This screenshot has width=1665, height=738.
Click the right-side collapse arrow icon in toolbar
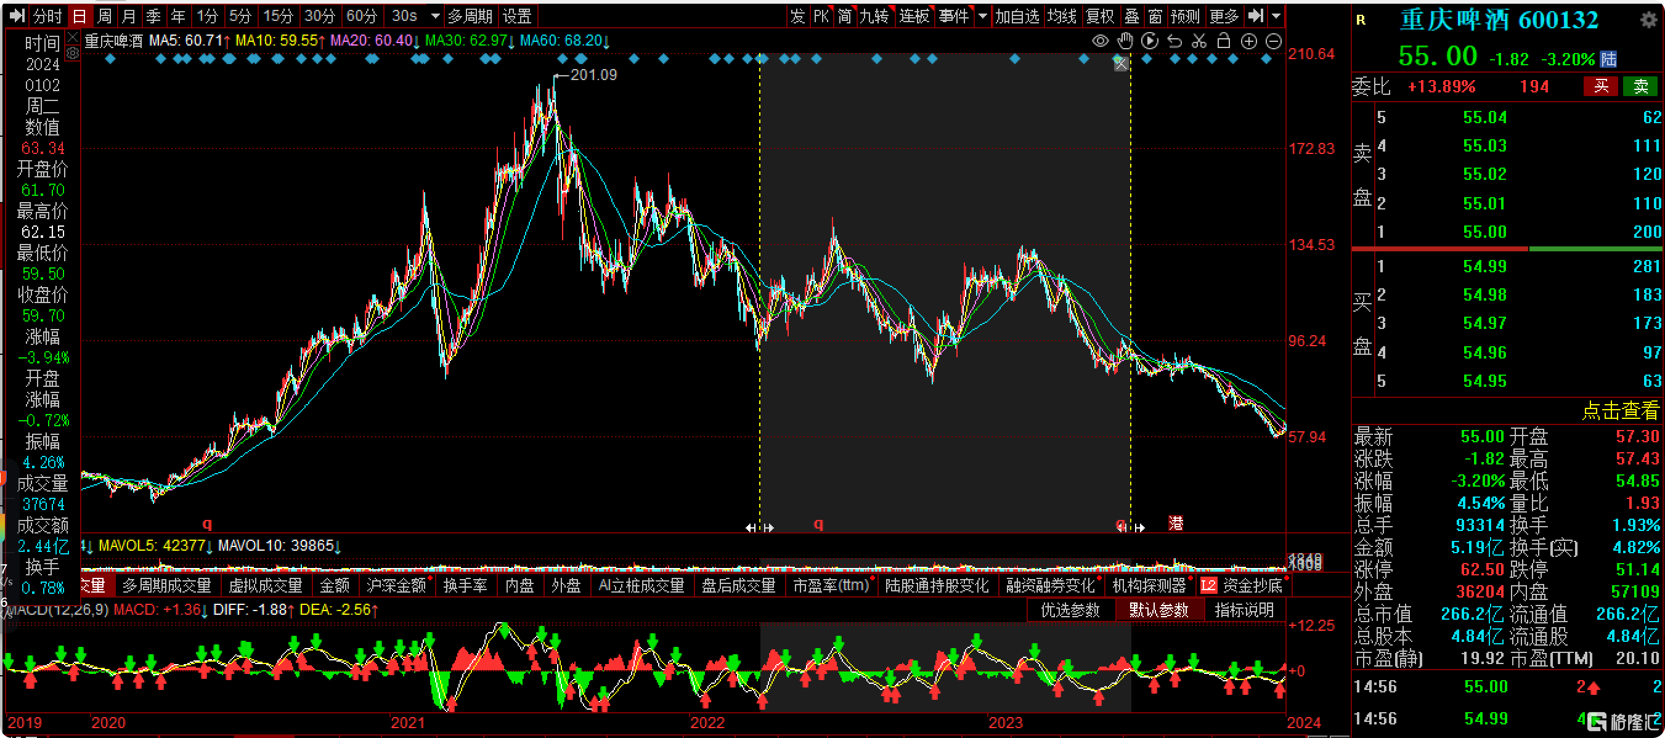(1256, 15)
